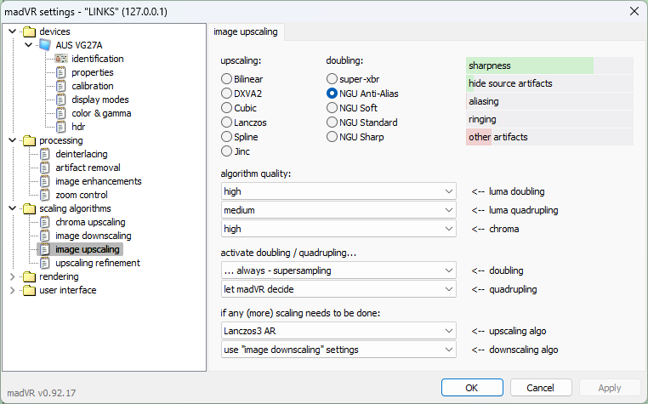Switch to the image upscaling tab
The image size is (648, 404).
coord(246,31)
